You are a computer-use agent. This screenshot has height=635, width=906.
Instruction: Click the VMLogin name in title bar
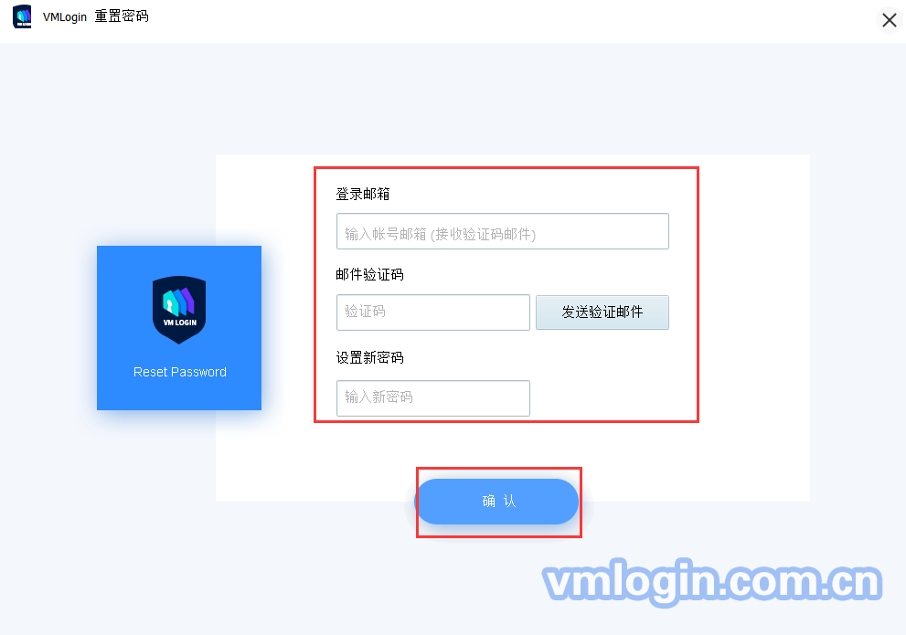tap(65, 16)
